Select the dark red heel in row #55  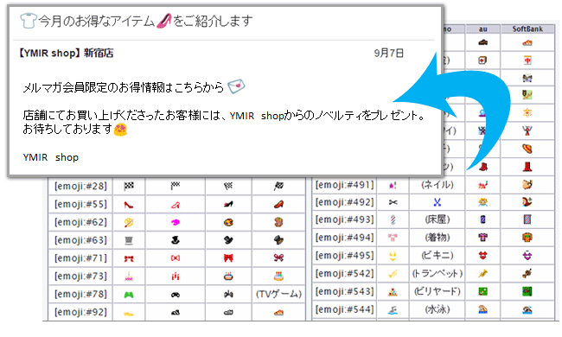click(x=129, y=205)
